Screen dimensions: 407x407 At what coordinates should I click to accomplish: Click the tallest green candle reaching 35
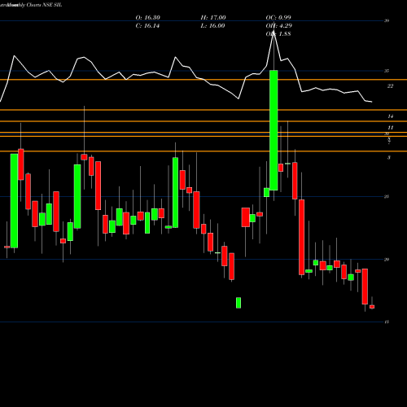tap(274, 130)
